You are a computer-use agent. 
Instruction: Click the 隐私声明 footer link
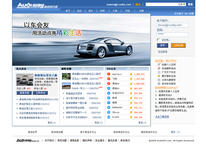(x=87, y=140)
